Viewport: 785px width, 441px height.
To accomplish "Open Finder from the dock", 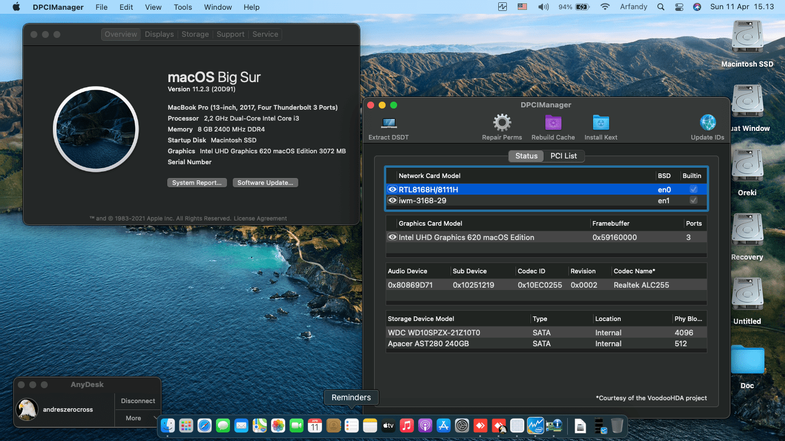I will [168, 425].
